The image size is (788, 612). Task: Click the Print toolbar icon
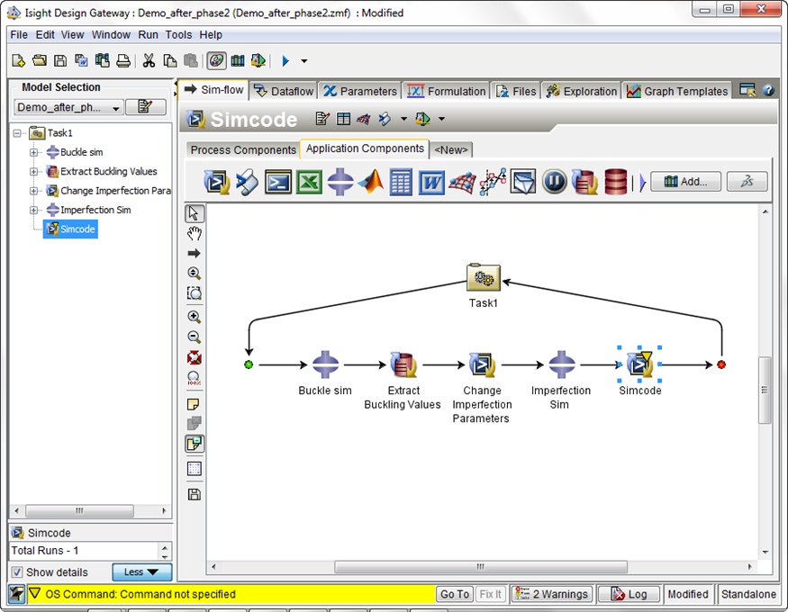(123, 60)
